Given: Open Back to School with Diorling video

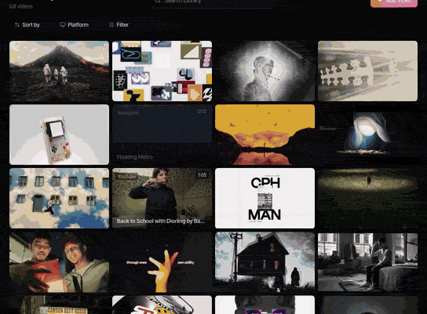Looking at the screenshot, I should [162, 199].
